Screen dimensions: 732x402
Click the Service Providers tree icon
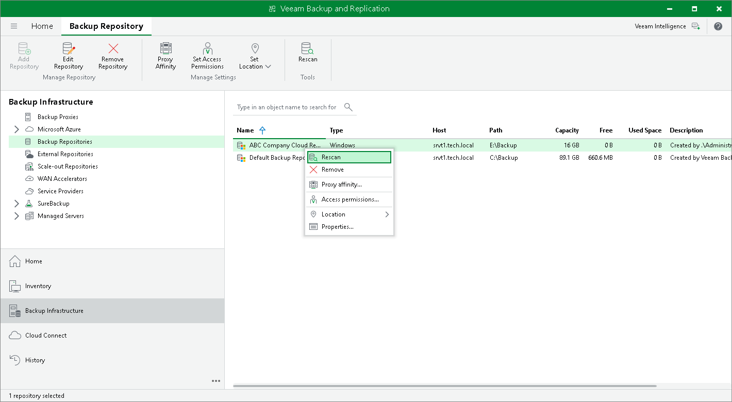29,191
